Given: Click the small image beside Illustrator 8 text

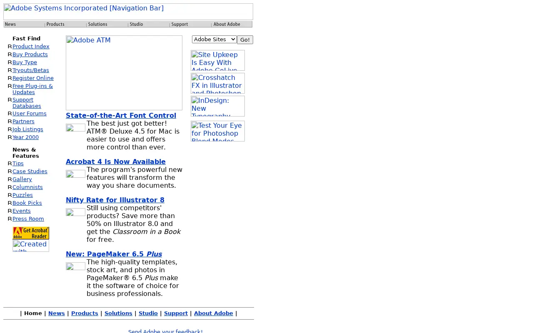Looking at the screenshot, I should tap(75, 212).
